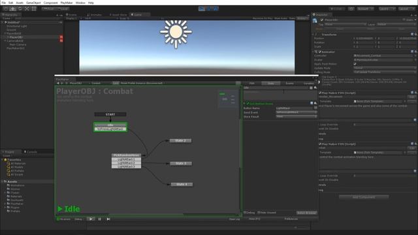Toggle Apply Root Motion checkbox
Image resolution: width=418 pixels, height=235 pixels.
click(355, 64)
